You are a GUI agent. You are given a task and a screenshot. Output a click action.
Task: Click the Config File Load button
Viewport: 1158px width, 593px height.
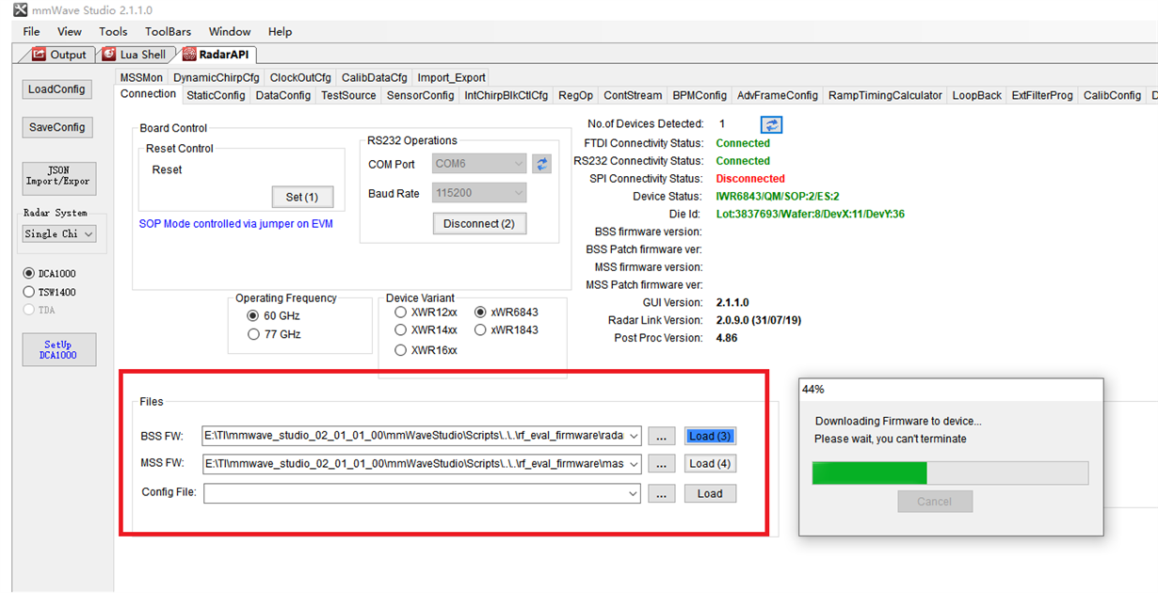(710, 493)
